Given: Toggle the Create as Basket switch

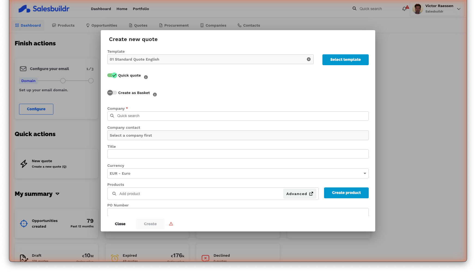Looking at the screenshot, I should point(112,93).
